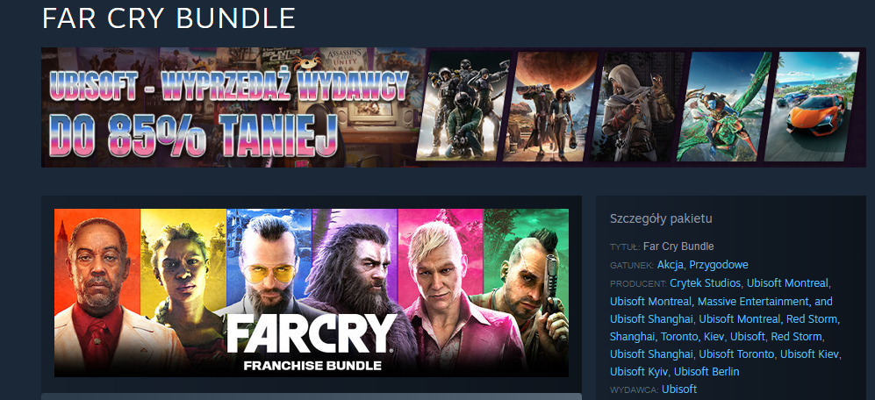
Task: Open the Akcja genre link
Action: 671,264
